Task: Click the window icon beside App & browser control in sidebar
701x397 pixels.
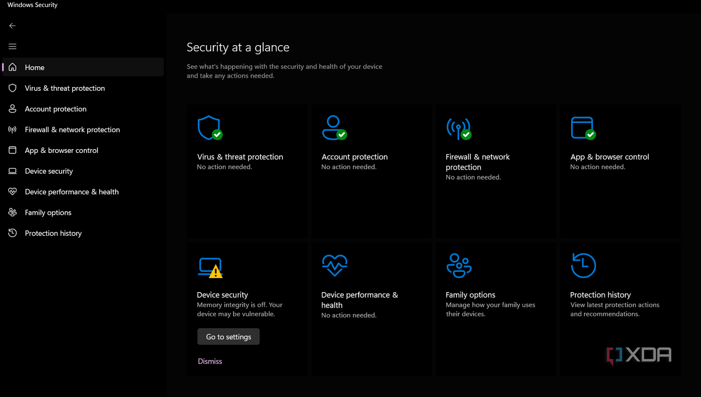Action: pyautogui.click(x=13, y=150)
